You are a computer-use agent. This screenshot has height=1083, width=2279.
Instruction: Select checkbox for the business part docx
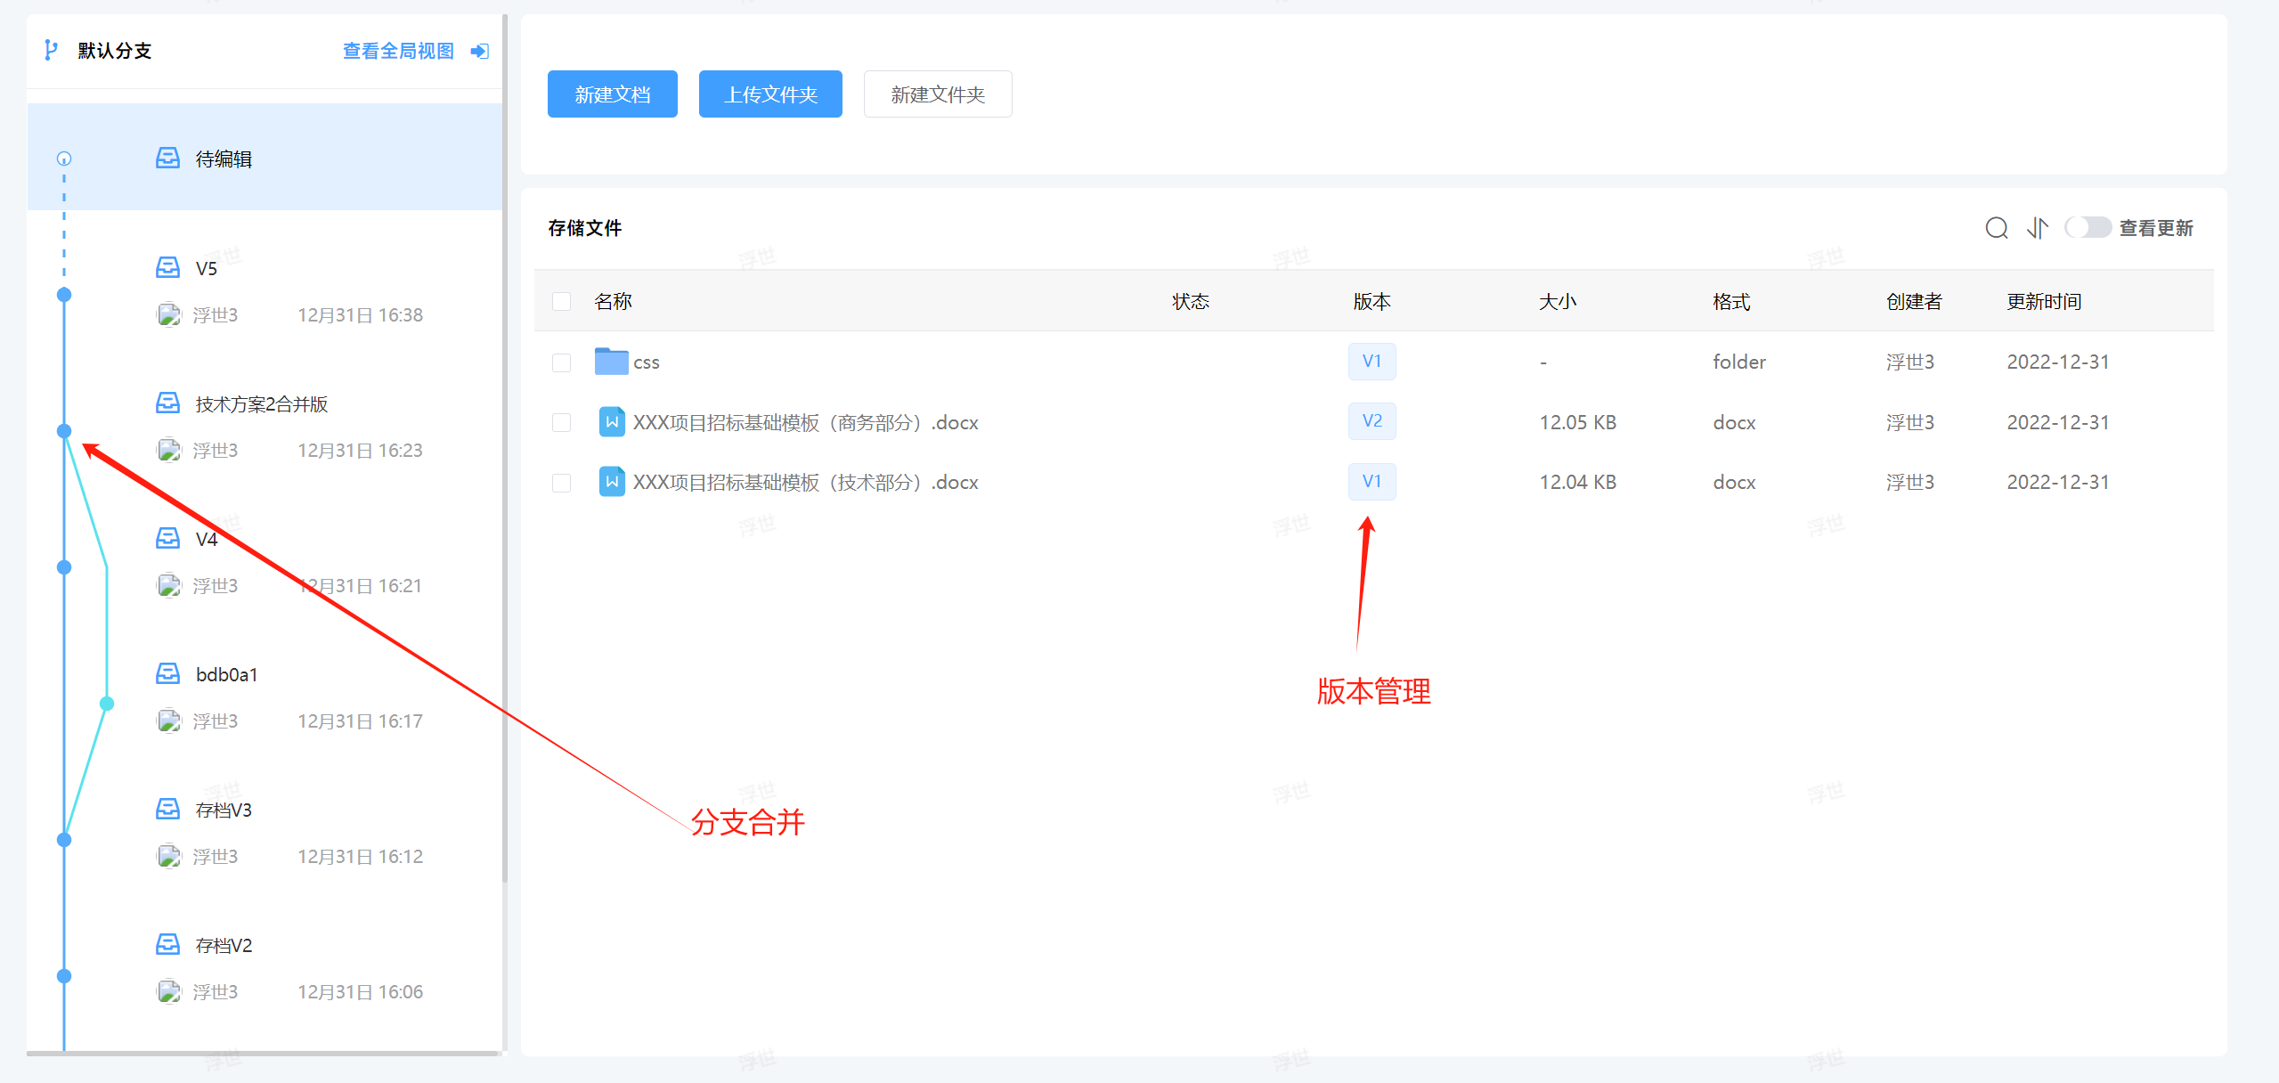(x=561, y=422)
